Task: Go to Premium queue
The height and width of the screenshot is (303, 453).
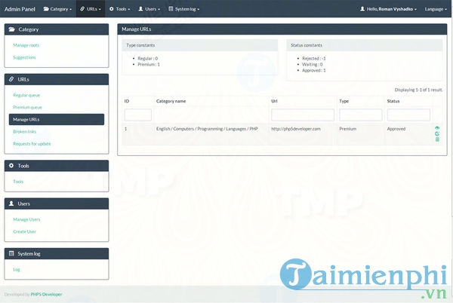Action: [27, 107]
